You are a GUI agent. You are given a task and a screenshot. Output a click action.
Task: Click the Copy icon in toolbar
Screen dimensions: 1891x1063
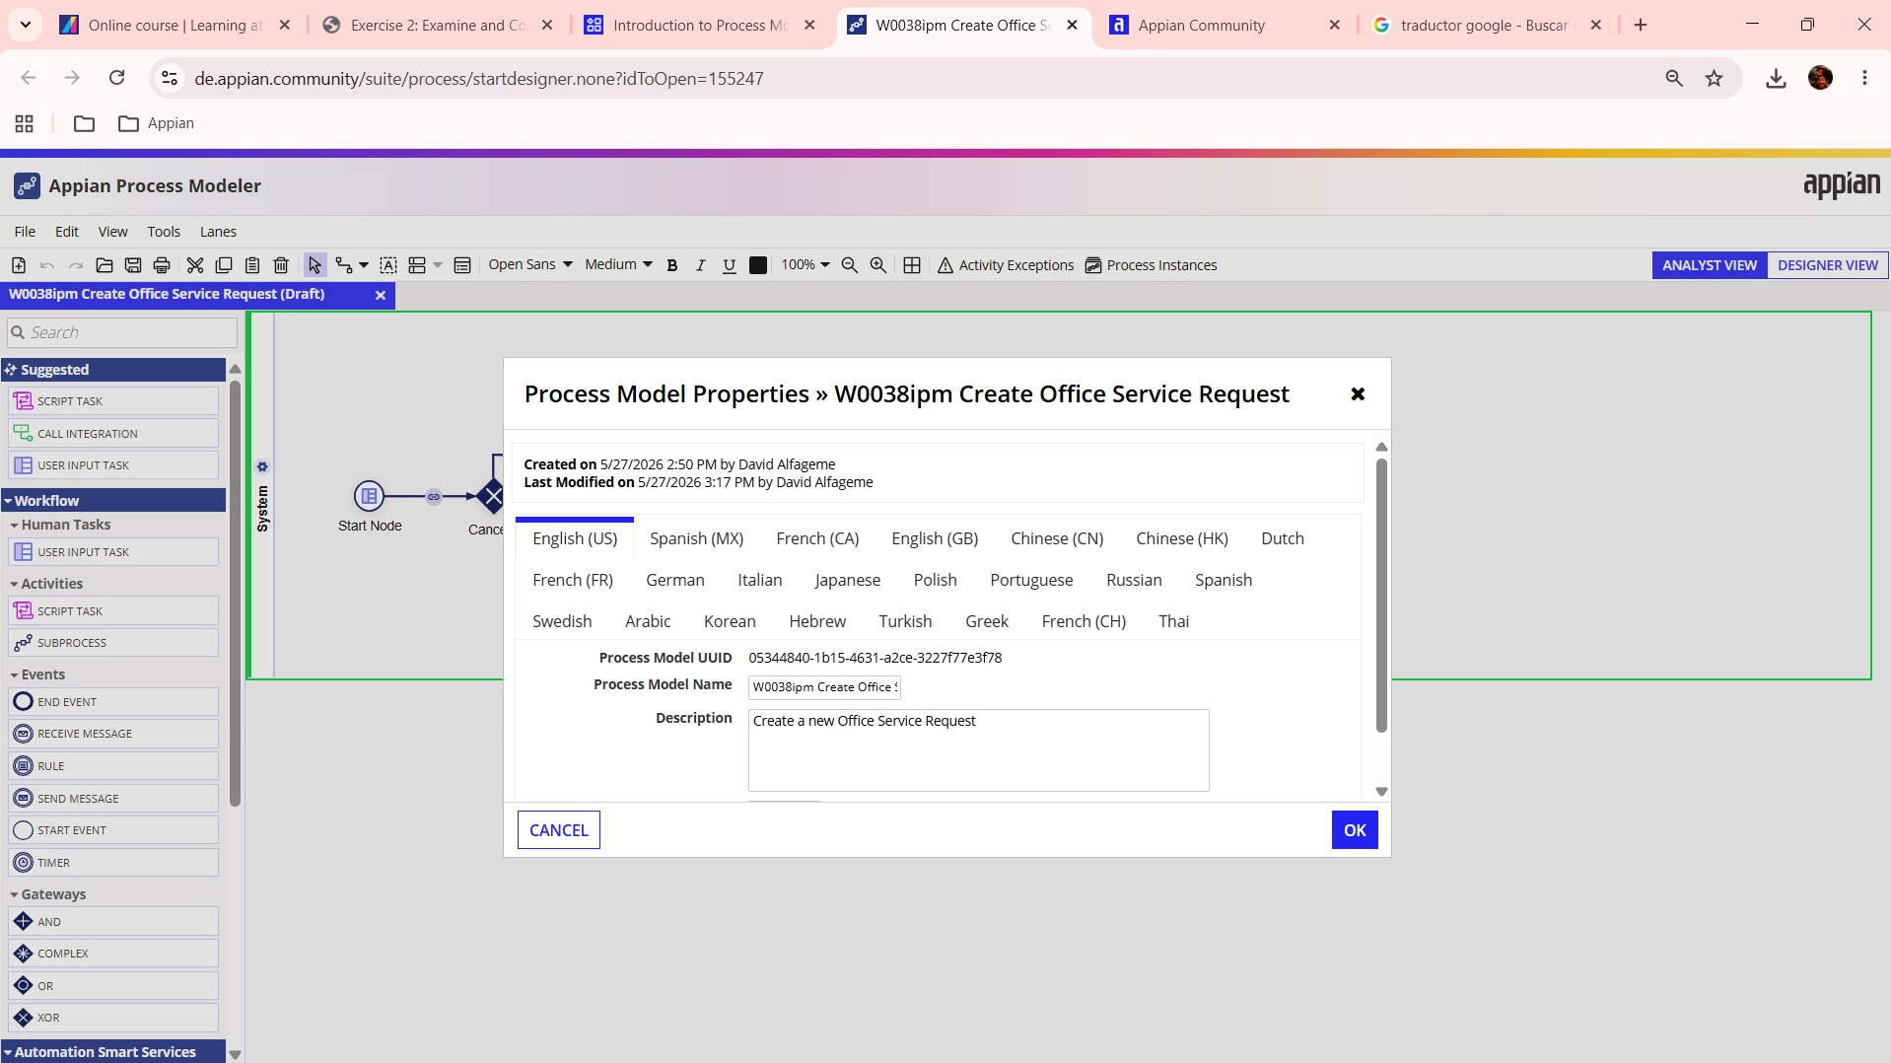[x=224, y=265]
